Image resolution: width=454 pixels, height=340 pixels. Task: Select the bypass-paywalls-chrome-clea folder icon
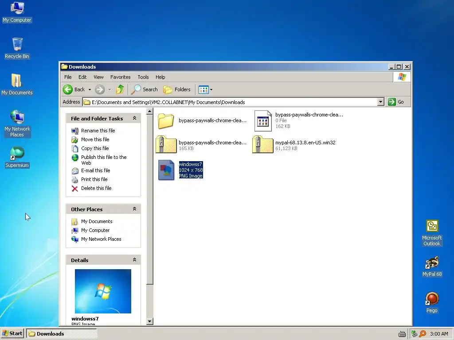[x=166, y=120]
